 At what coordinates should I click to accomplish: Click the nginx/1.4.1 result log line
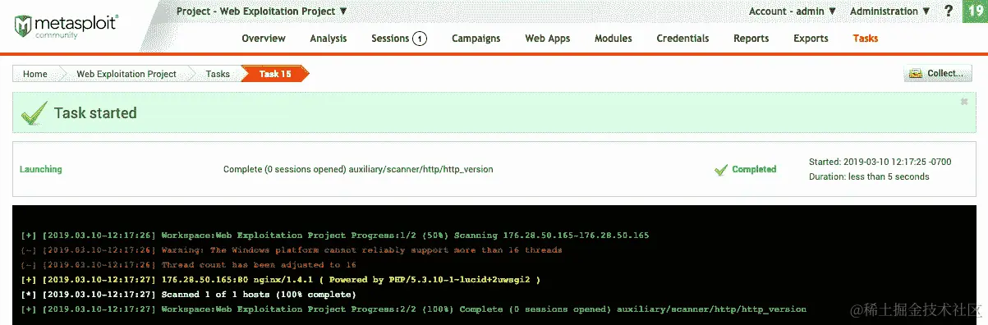[281, 280]
